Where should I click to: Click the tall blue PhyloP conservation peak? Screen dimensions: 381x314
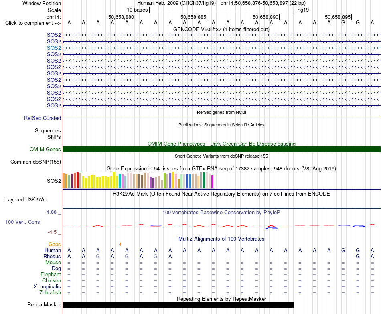click(272, 227)
